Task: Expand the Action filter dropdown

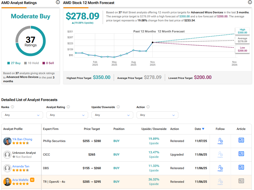Action: [x=157, y=115]
